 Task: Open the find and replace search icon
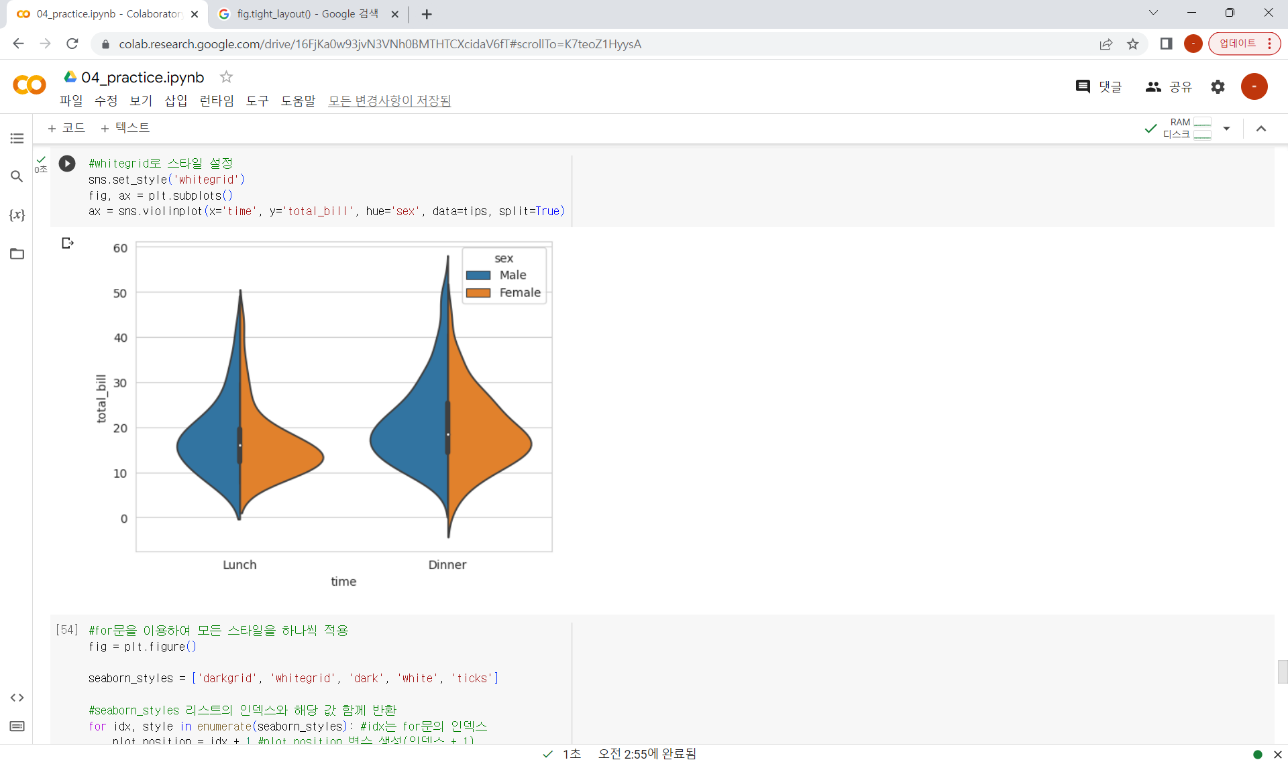17,176
